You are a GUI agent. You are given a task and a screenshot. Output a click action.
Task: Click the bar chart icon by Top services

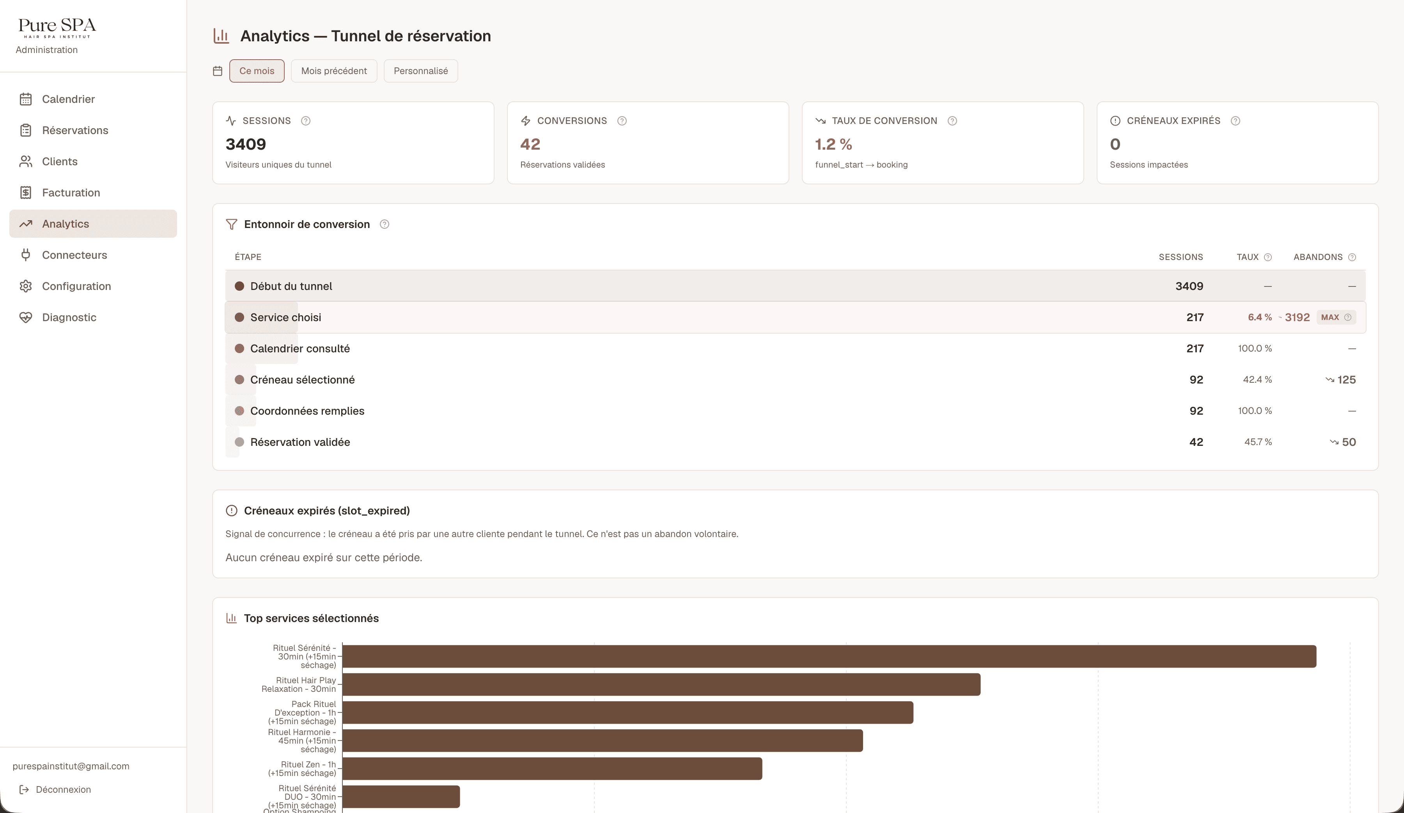(x=232, y=618)
